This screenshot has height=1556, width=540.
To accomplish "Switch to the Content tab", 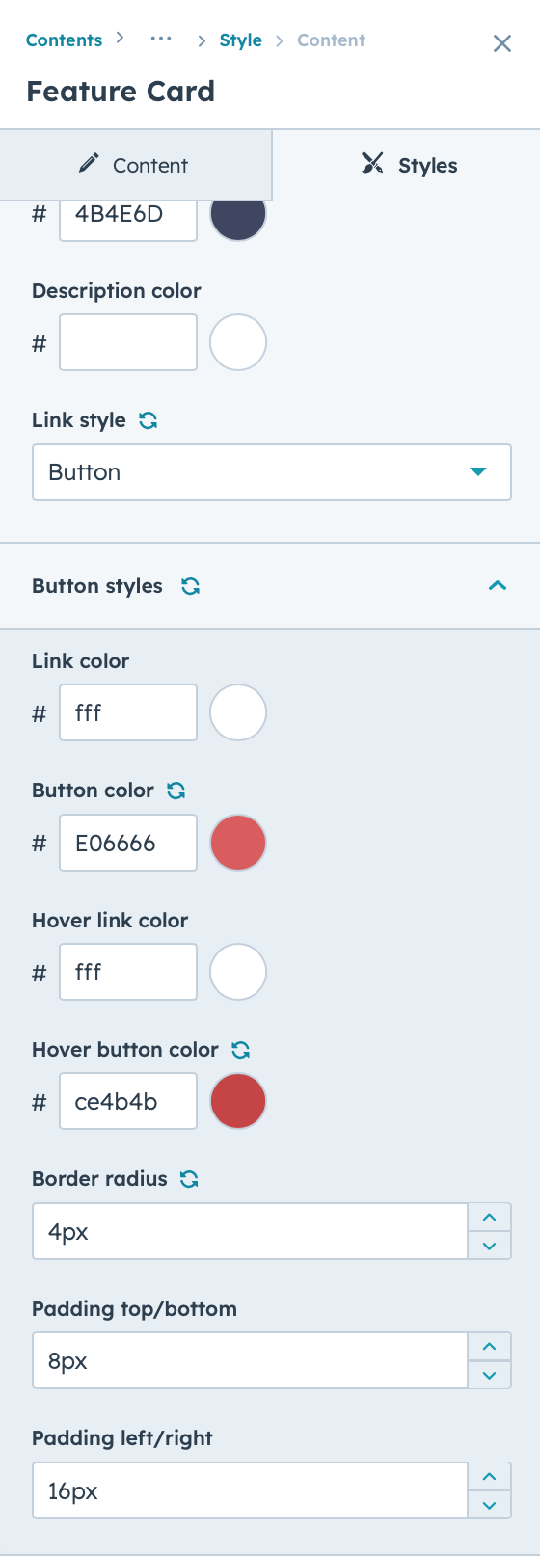I will point(136,165).
